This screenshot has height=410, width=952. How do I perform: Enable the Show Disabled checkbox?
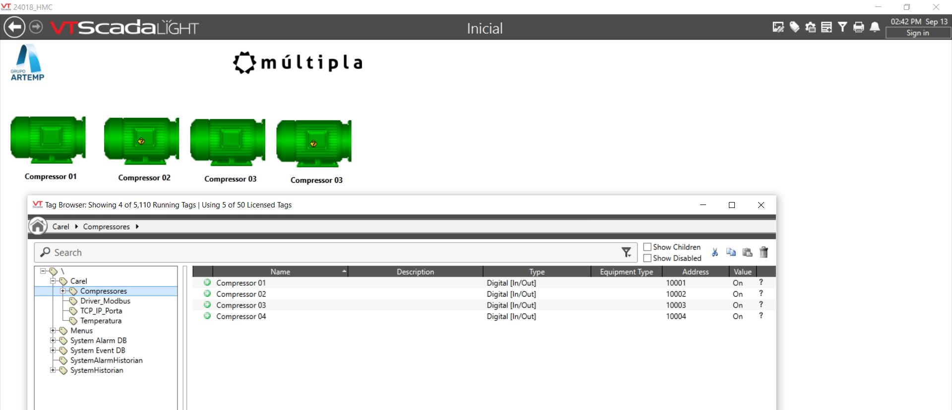(x=647, y=258)
